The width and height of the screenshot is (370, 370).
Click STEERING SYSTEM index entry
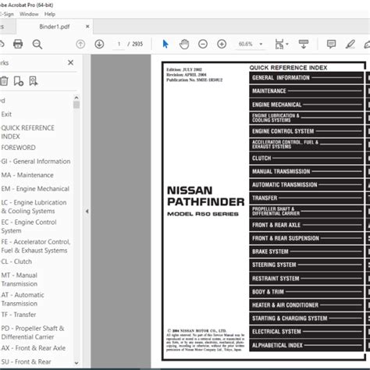(306, 265)
